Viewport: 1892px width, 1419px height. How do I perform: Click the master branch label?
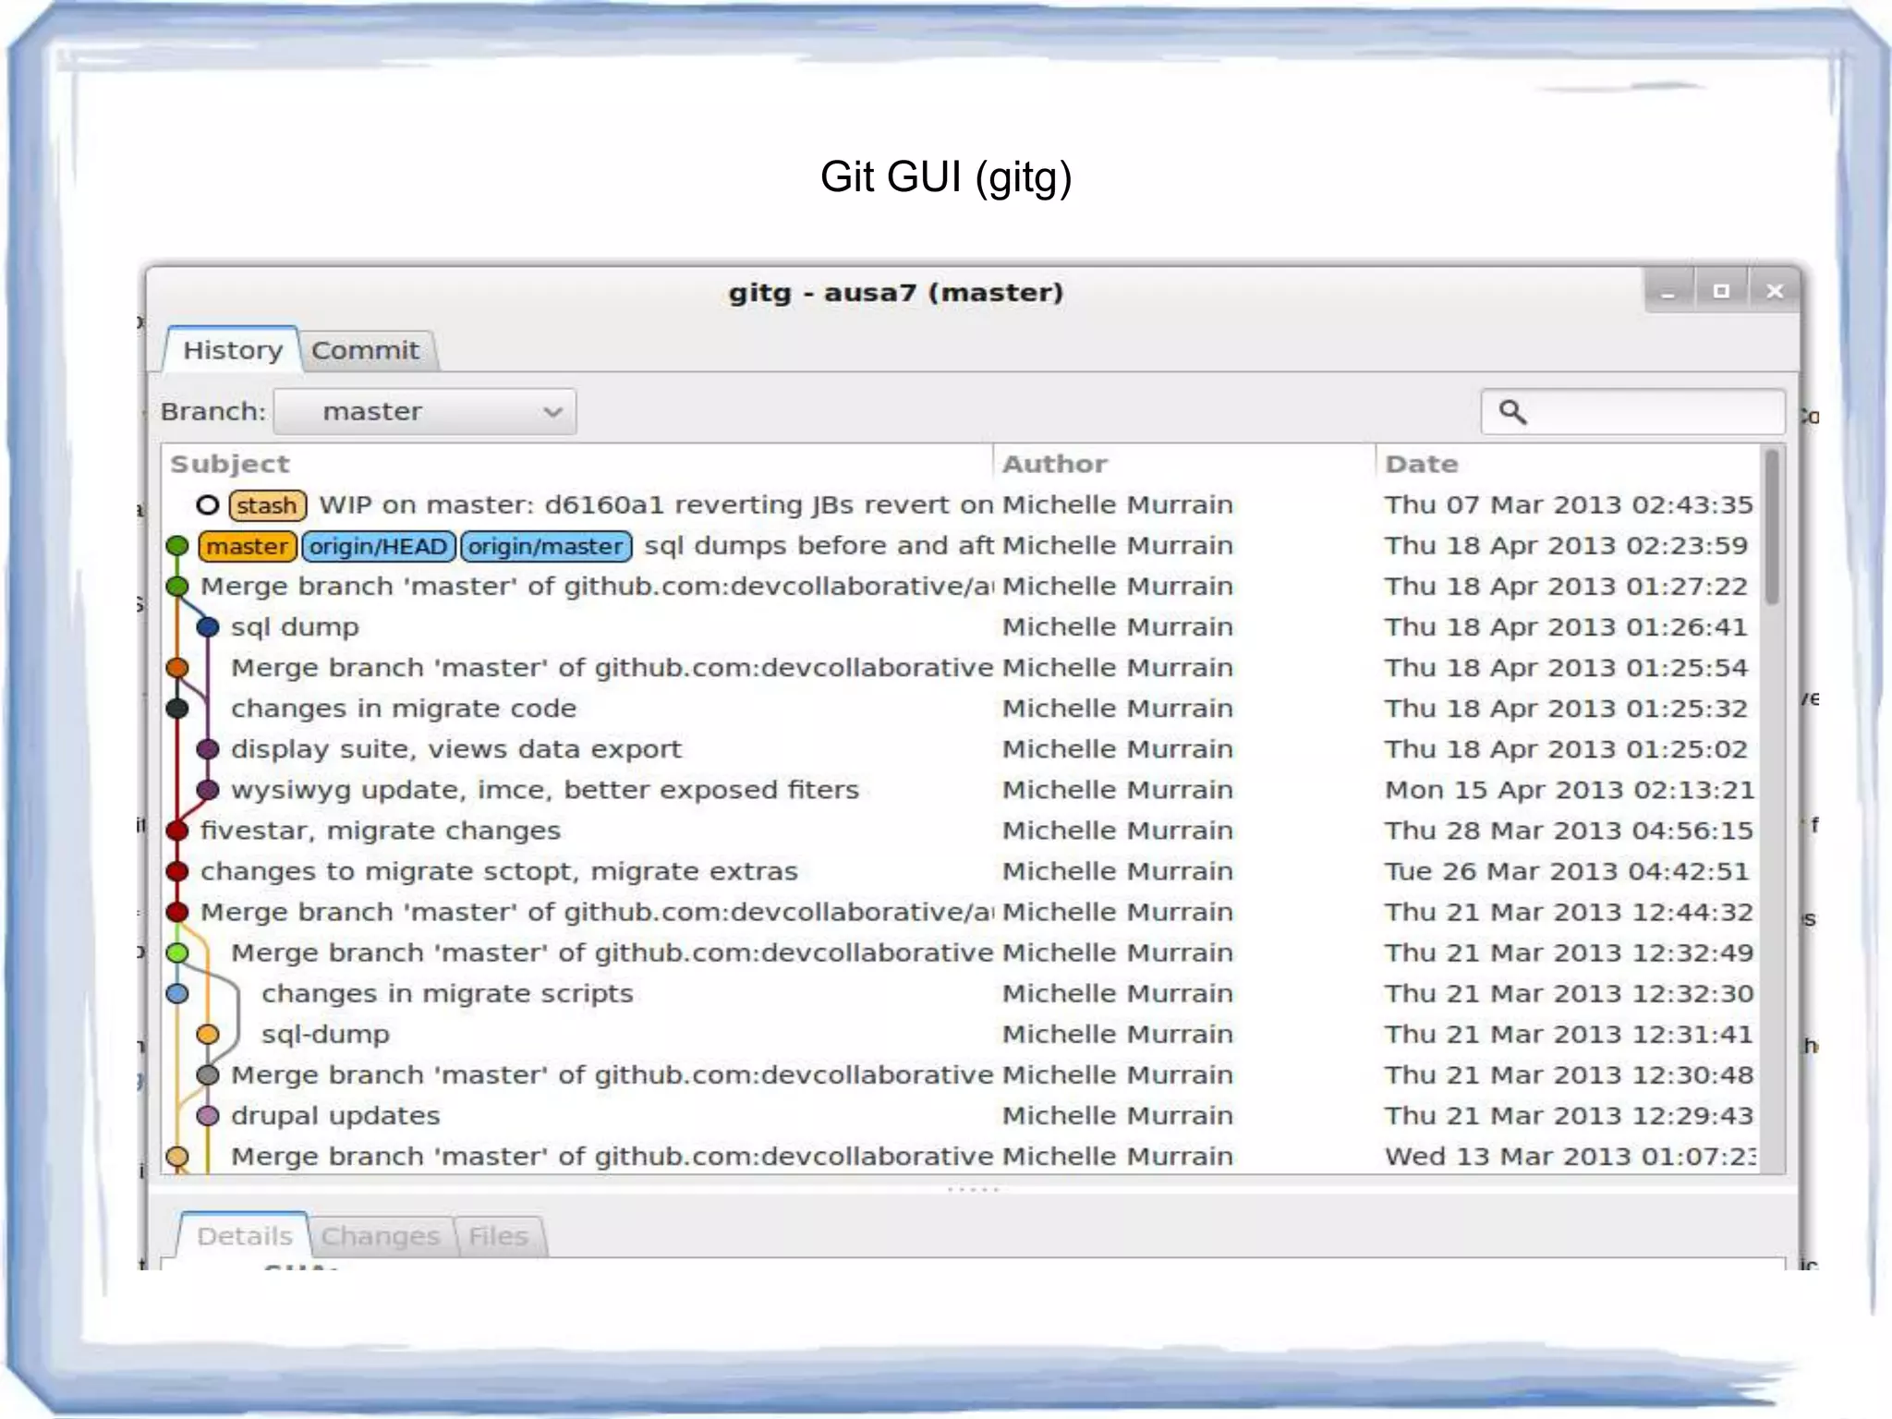(247, 546)
